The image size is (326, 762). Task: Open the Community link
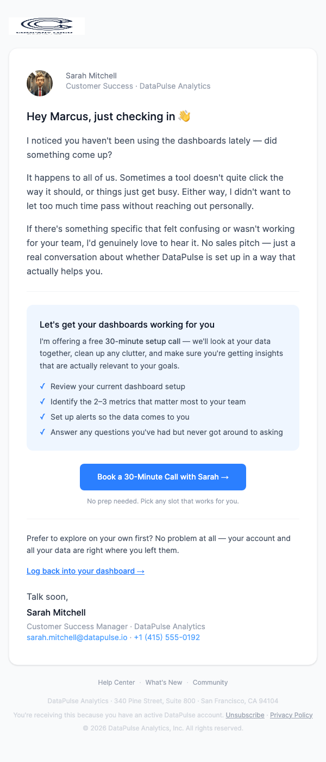click(x=210, y=682)
